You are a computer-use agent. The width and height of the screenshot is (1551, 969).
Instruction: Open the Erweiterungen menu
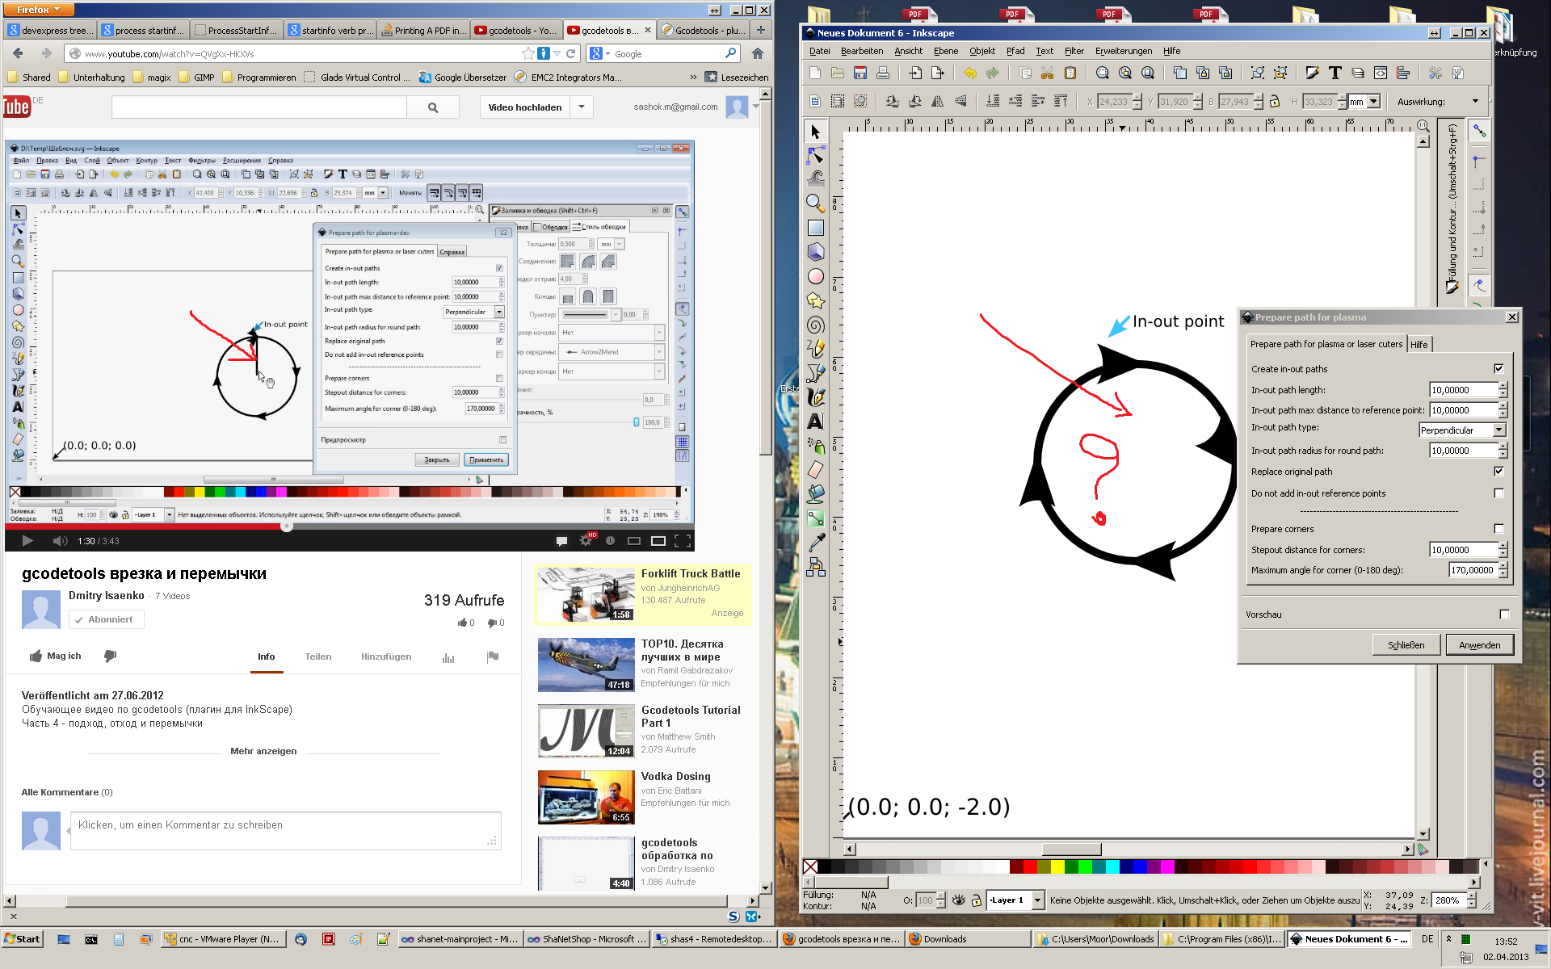click(x=1123, y=51)
